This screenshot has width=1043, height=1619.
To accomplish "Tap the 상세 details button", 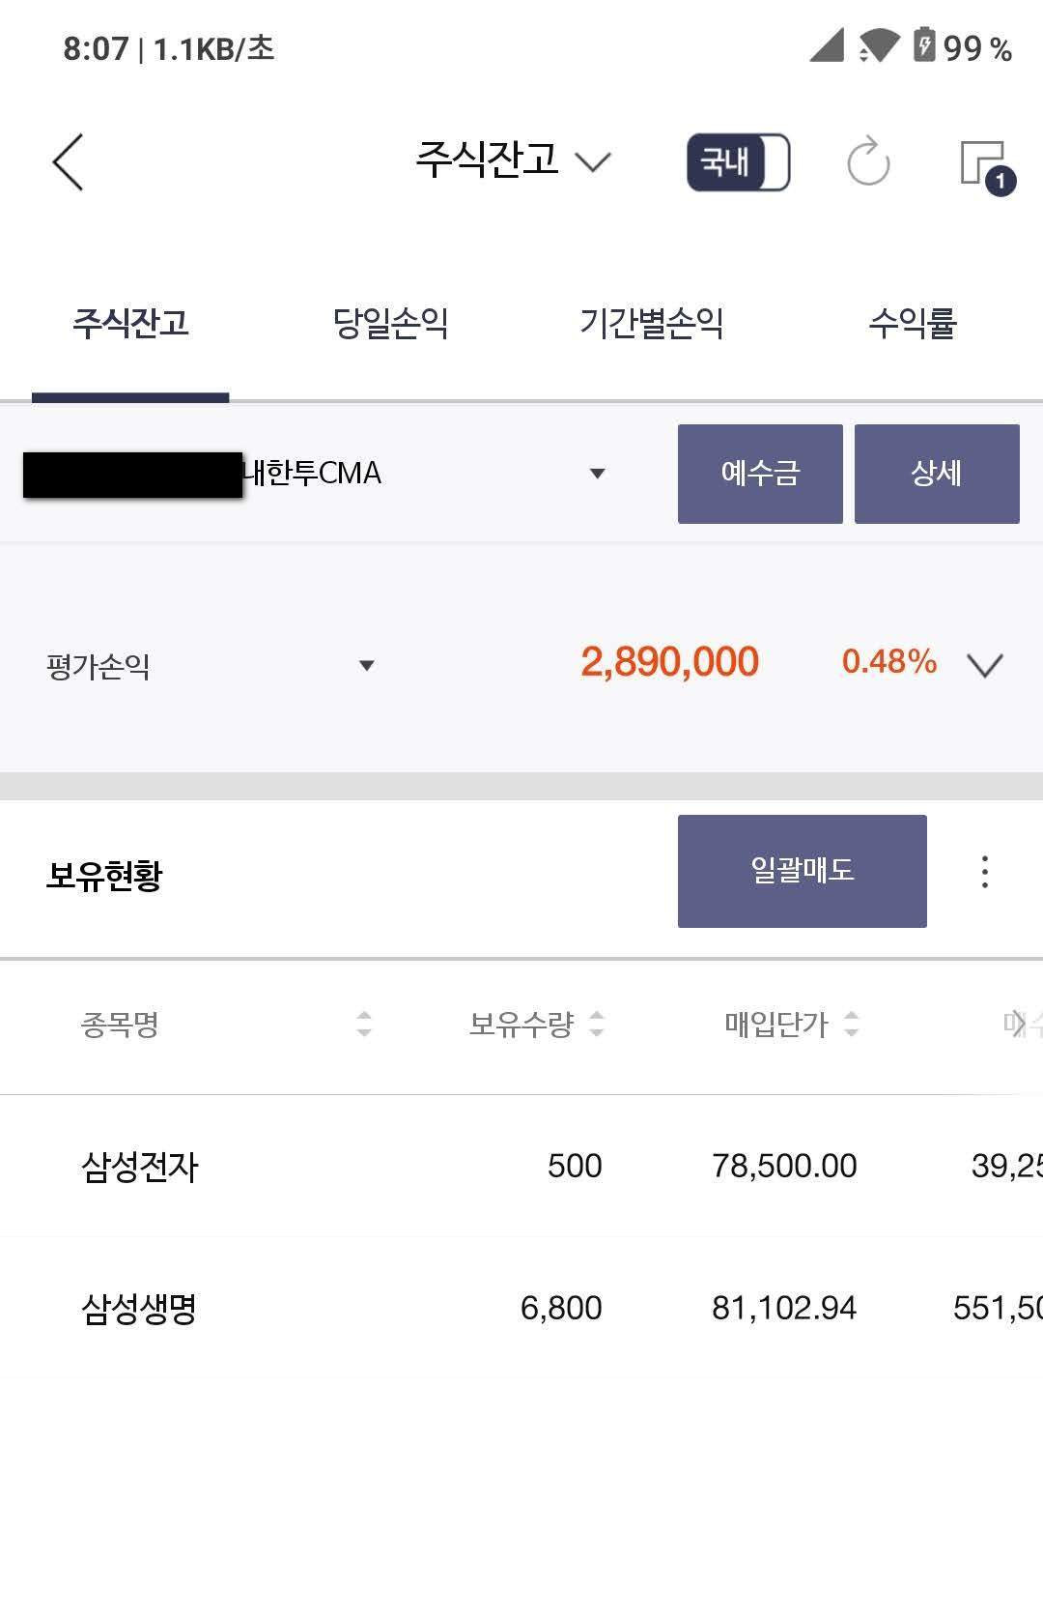I will (937, 474).
